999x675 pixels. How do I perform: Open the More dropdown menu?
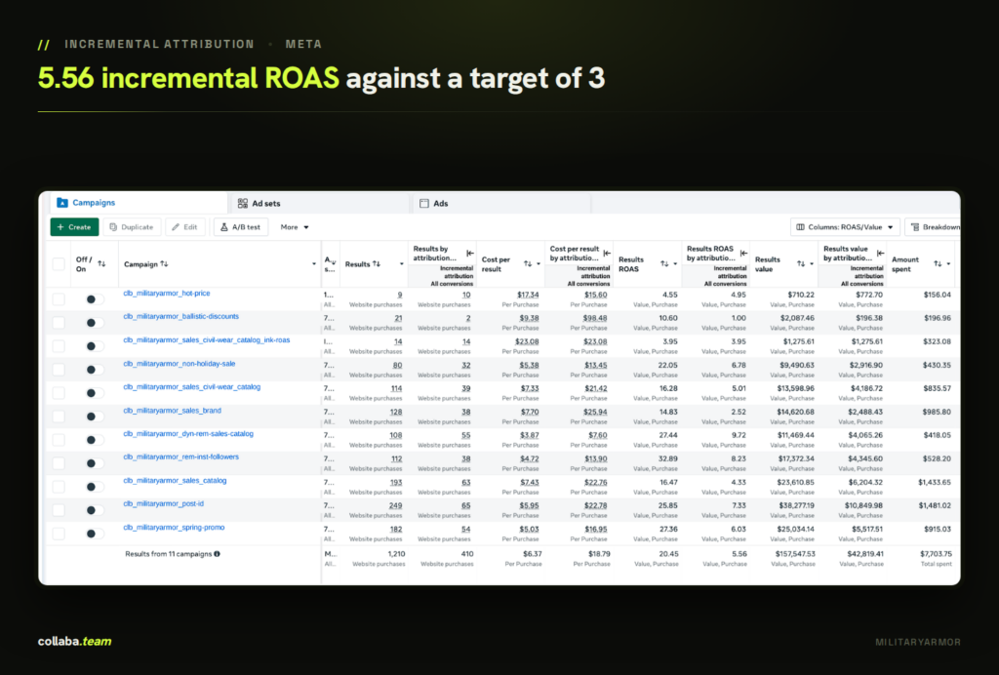(x=295, y=226)
